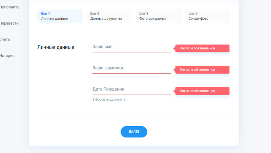Click into the Ваша фамилия field
This screenshot has width=271, height=153.
click(x=131, y=68)
